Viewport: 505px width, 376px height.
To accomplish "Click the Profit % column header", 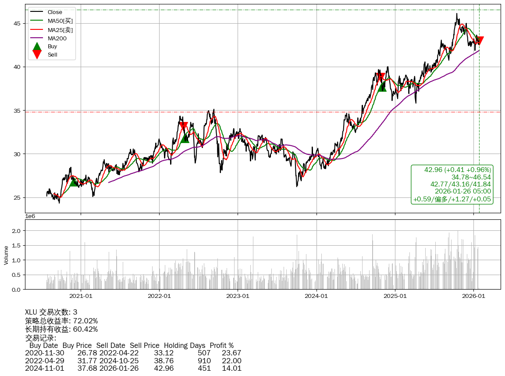I will (x=221, y=345).
